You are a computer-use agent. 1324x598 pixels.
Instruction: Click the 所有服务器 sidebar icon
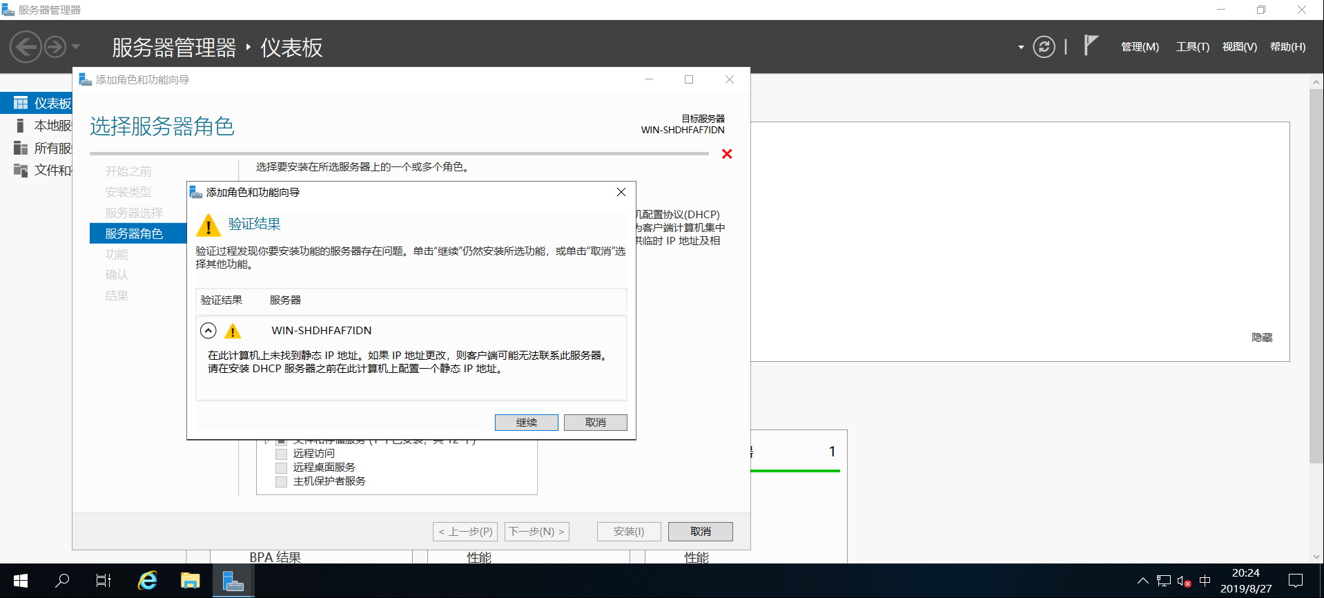click(21, 148)
